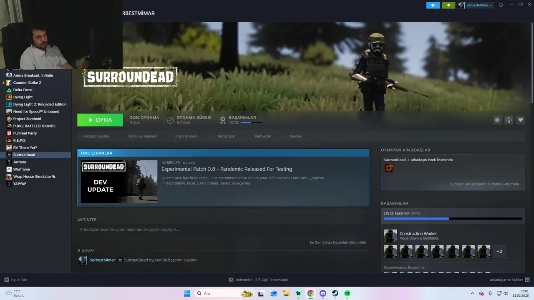
Task: Expand the SerbestMimar account dropdown
Action: click(475, 5)
